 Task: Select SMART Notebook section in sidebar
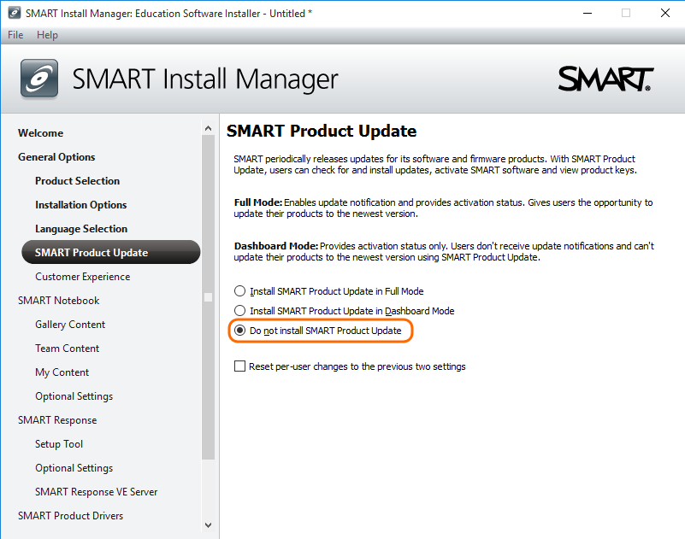tap(58, 301)
